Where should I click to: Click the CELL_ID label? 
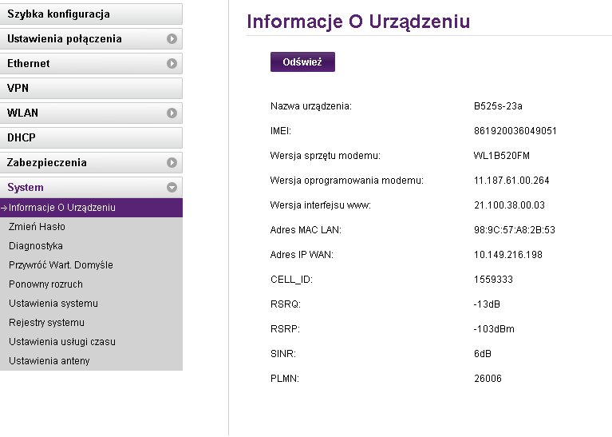click(291, 280)
